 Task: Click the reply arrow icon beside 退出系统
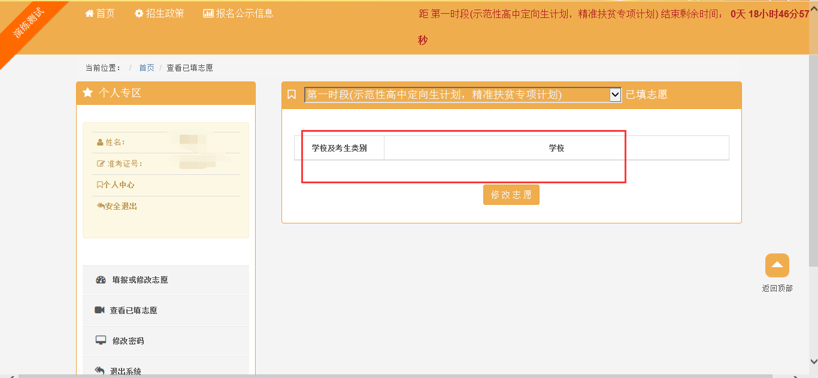[99, 371]
